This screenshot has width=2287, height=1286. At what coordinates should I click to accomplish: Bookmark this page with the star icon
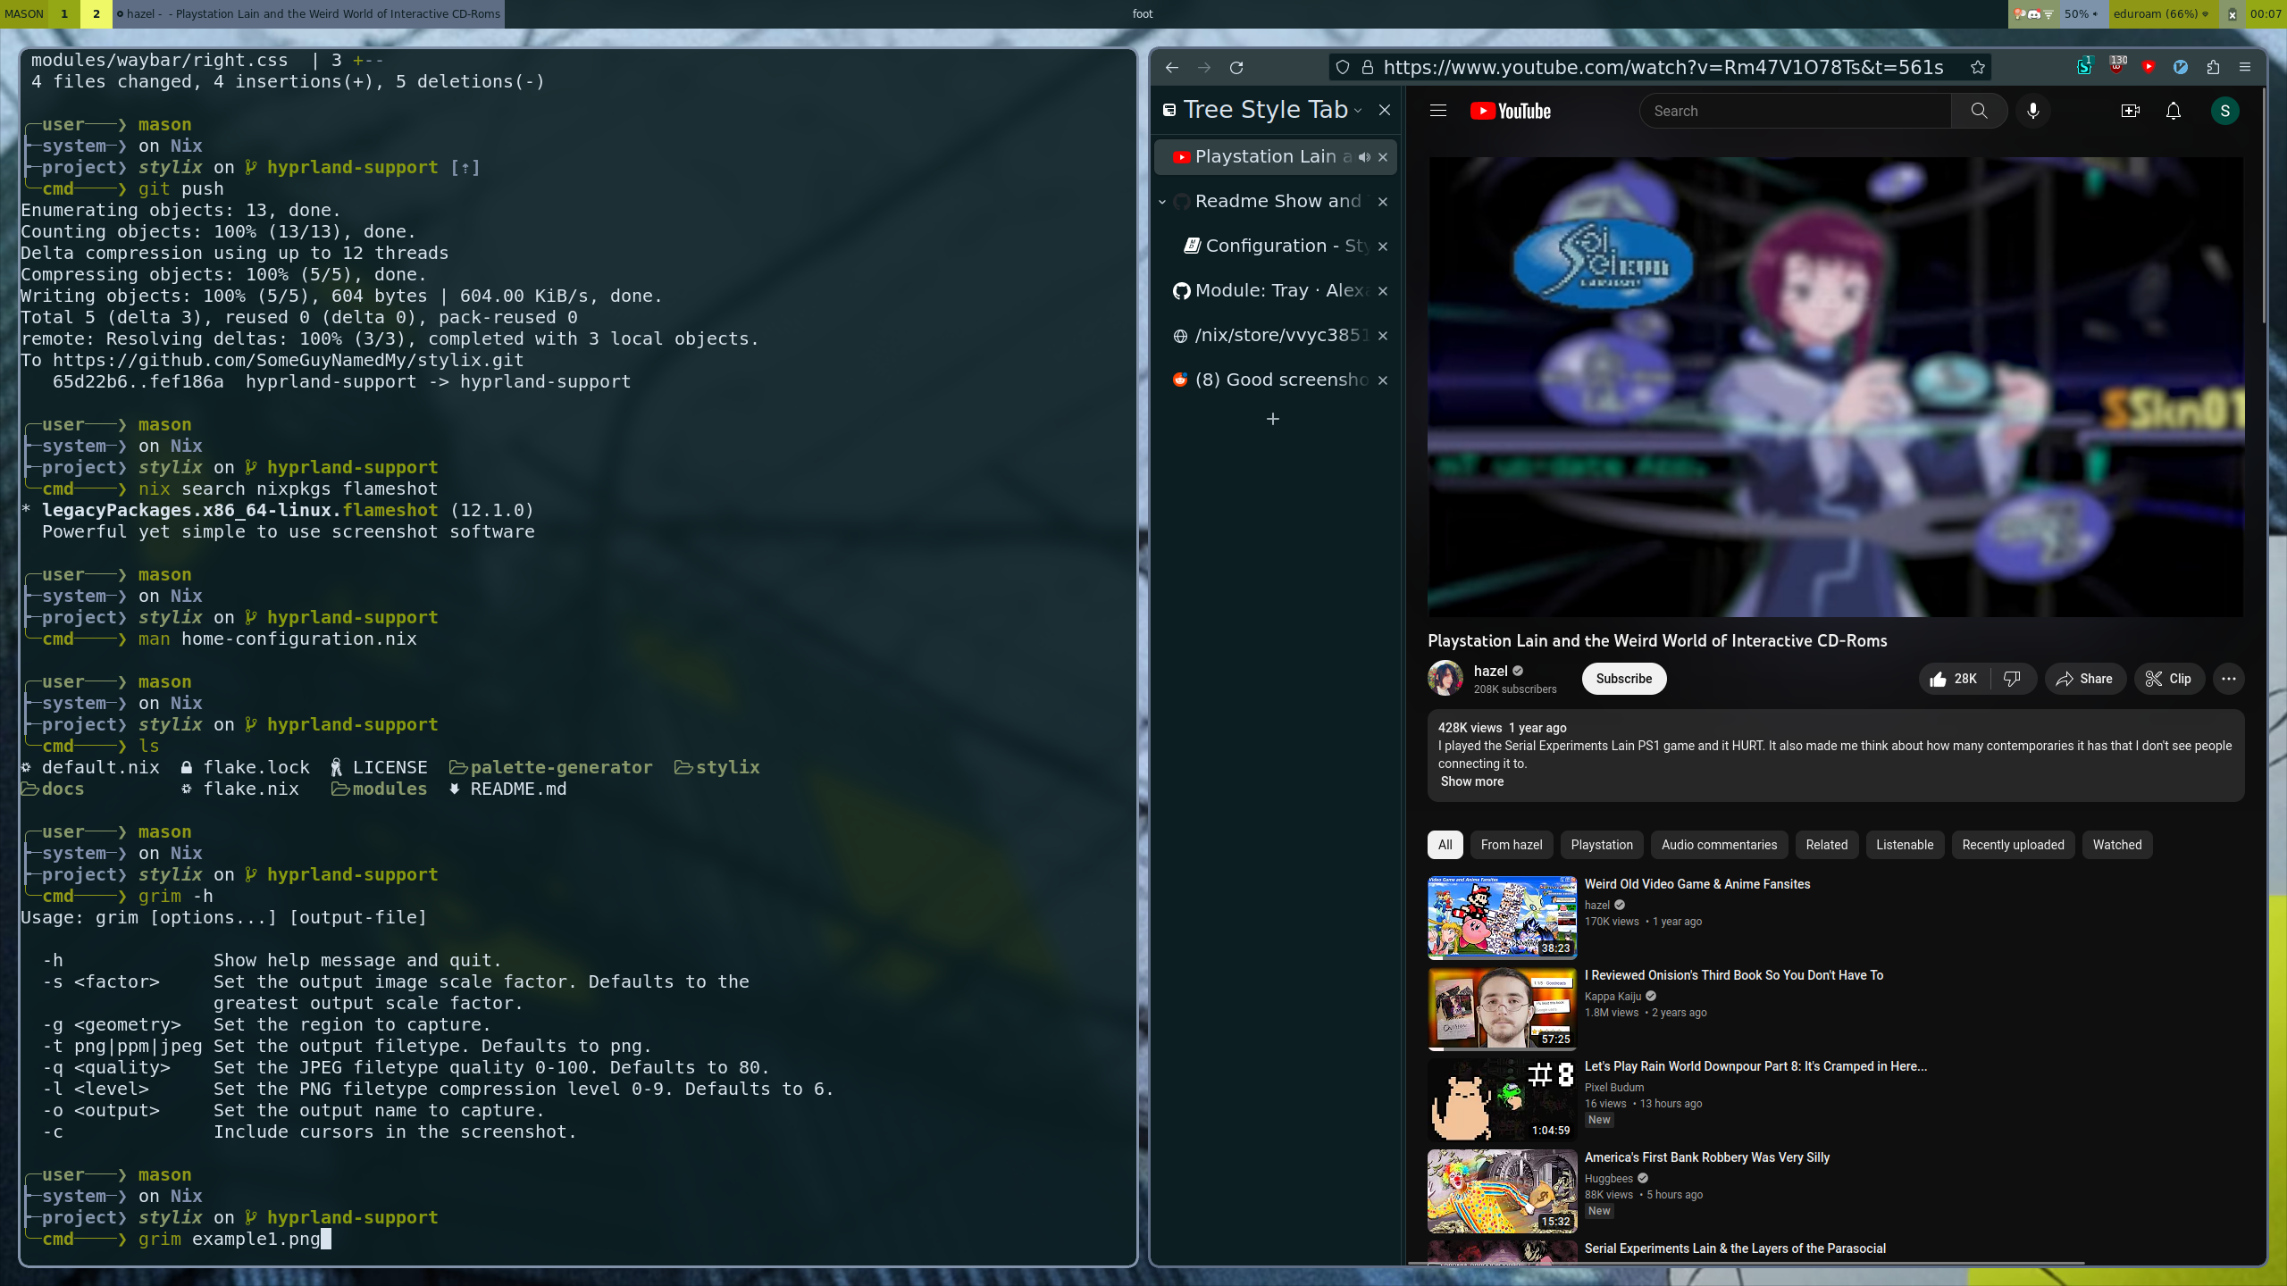(x=1978, y=68)
